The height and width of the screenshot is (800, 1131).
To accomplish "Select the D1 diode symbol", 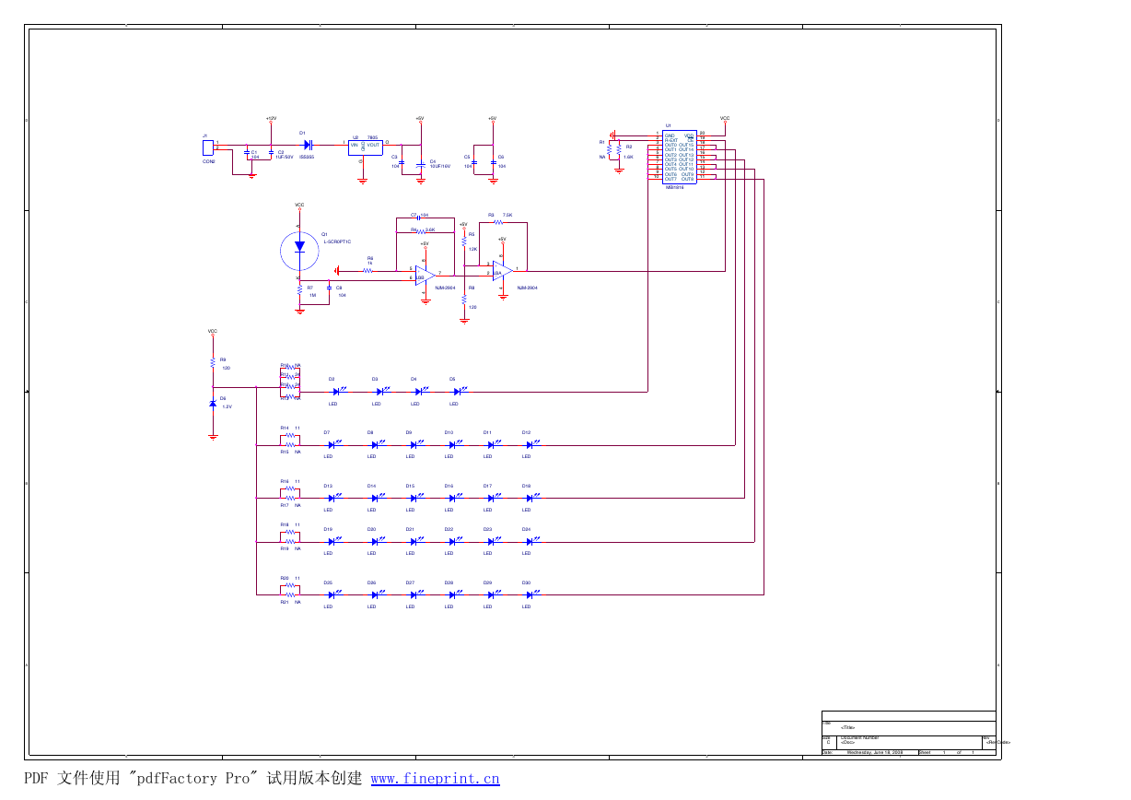I will coord(309,145).
